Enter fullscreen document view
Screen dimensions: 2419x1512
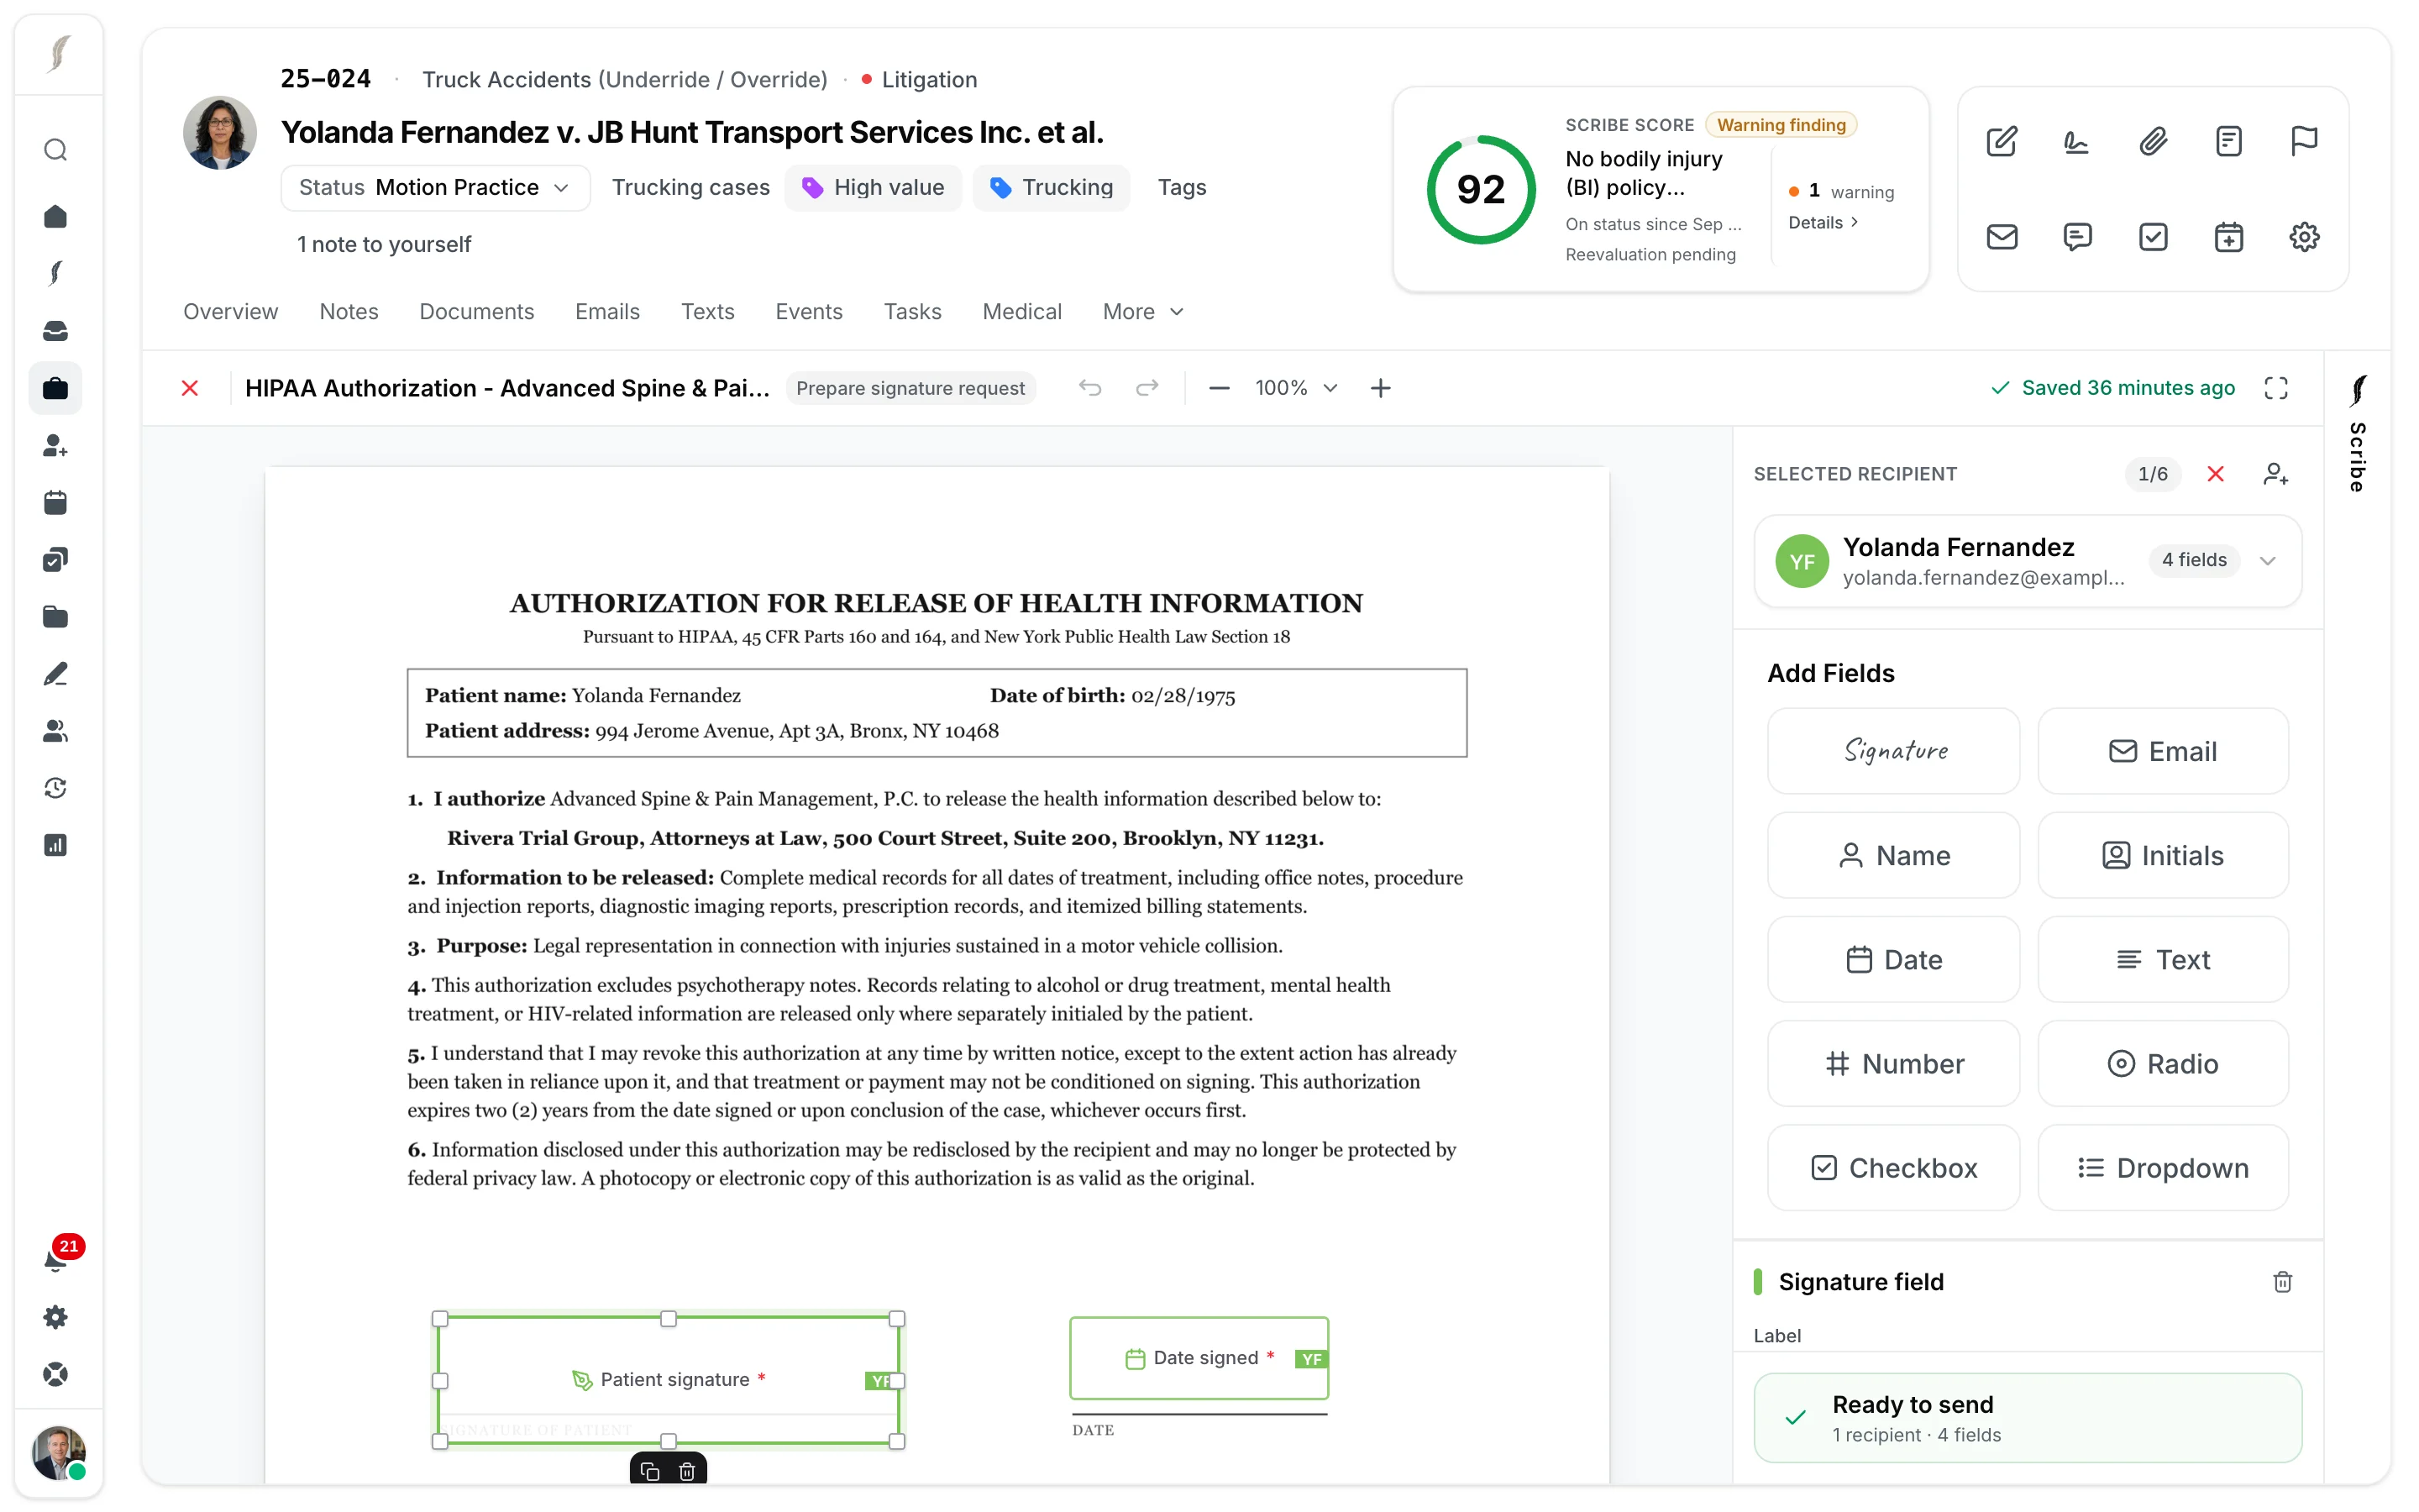tap(2276, 388)
